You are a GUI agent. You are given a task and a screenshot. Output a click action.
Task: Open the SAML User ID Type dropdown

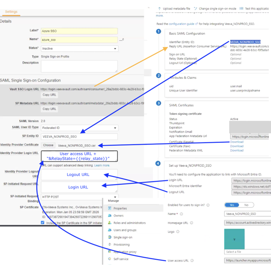click(79, 128)
